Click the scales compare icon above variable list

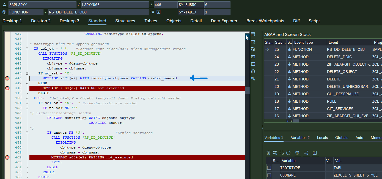(297, 153)
